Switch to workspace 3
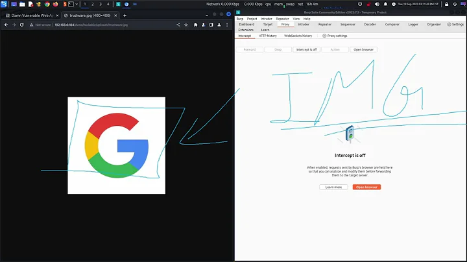Image resolution: width=467 pixels, height=262 pixels. coord(101,4)
